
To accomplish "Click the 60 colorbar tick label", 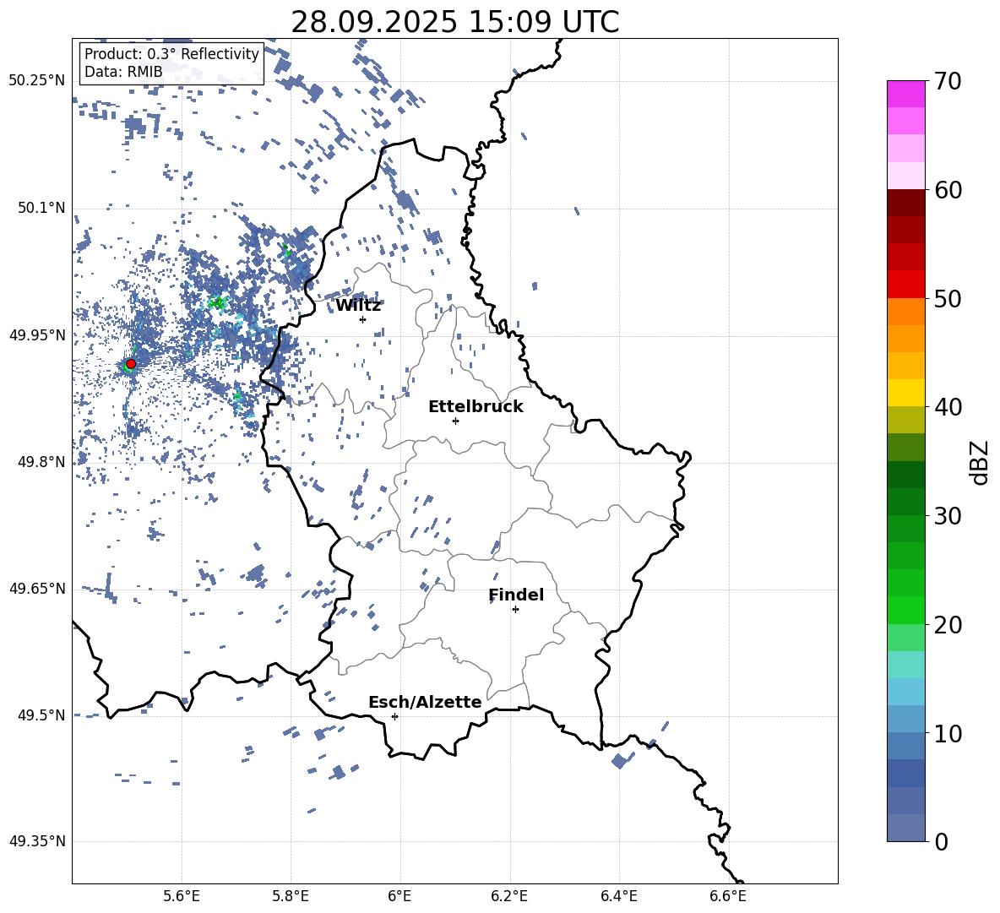I will (x=948, y=190).
